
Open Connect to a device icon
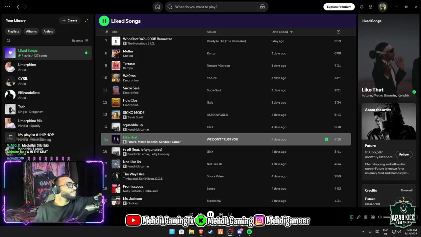click(x=373, y=217)
